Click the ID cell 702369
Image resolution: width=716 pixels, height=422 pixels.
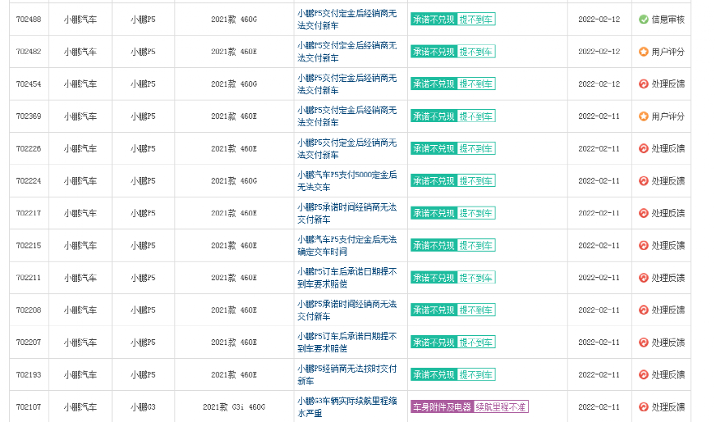[28, 116]
